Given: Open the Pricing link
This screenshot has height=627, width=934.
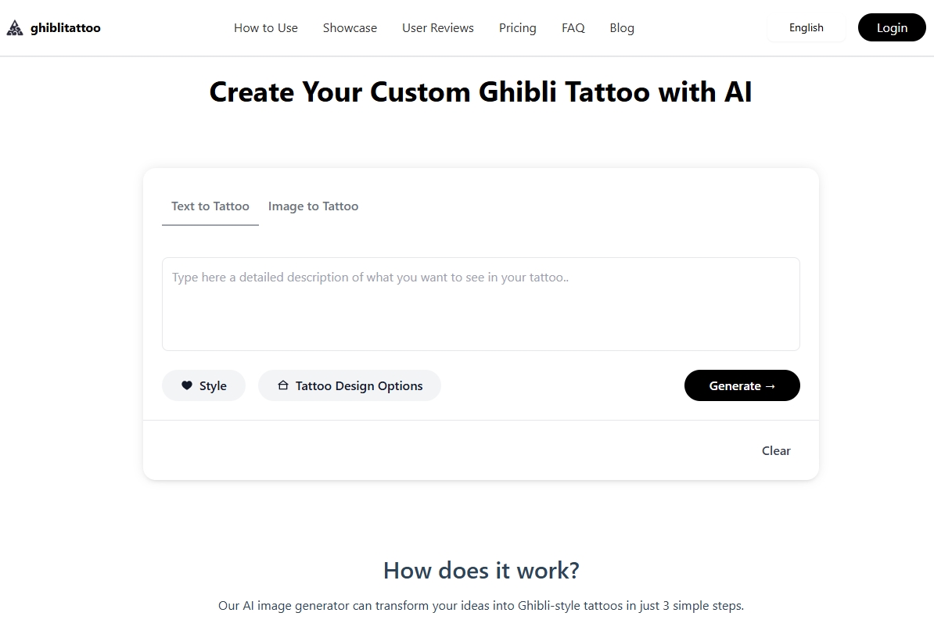Looking at the screenshot, I should tap(518, 28).
